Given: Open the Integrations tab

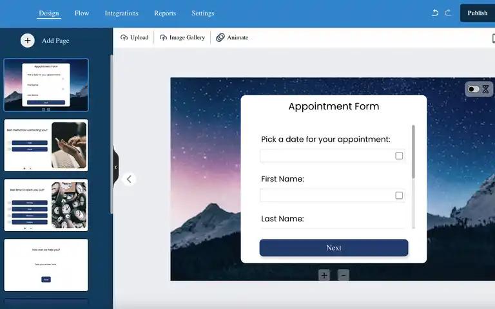Looking at the screenshot, I should (122, 14).
